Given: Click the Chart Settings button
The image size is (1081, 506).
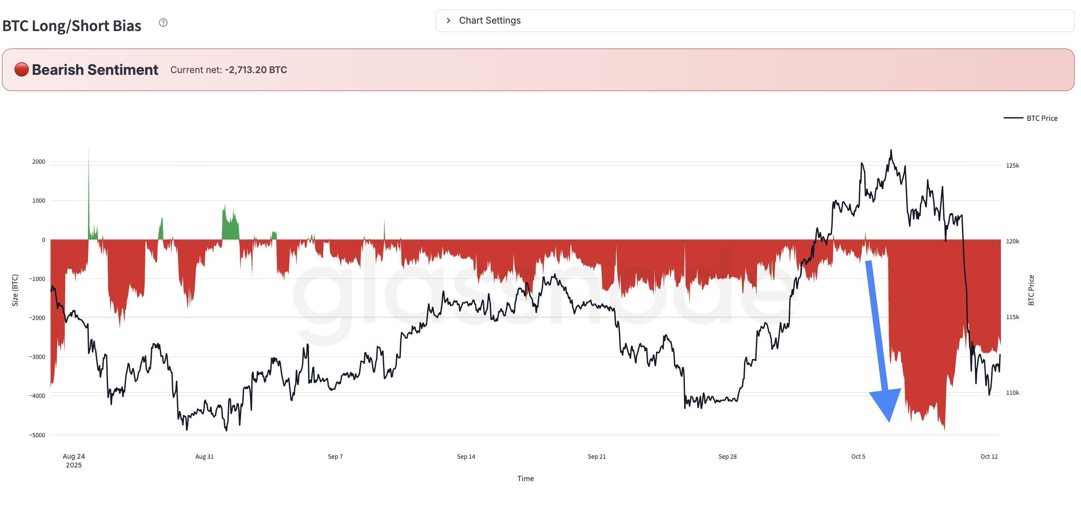Looking at the screenshot, I should click(x=489, y=20).
